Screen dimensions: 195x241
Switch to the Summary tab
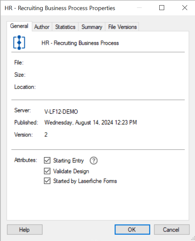(92, 27)
